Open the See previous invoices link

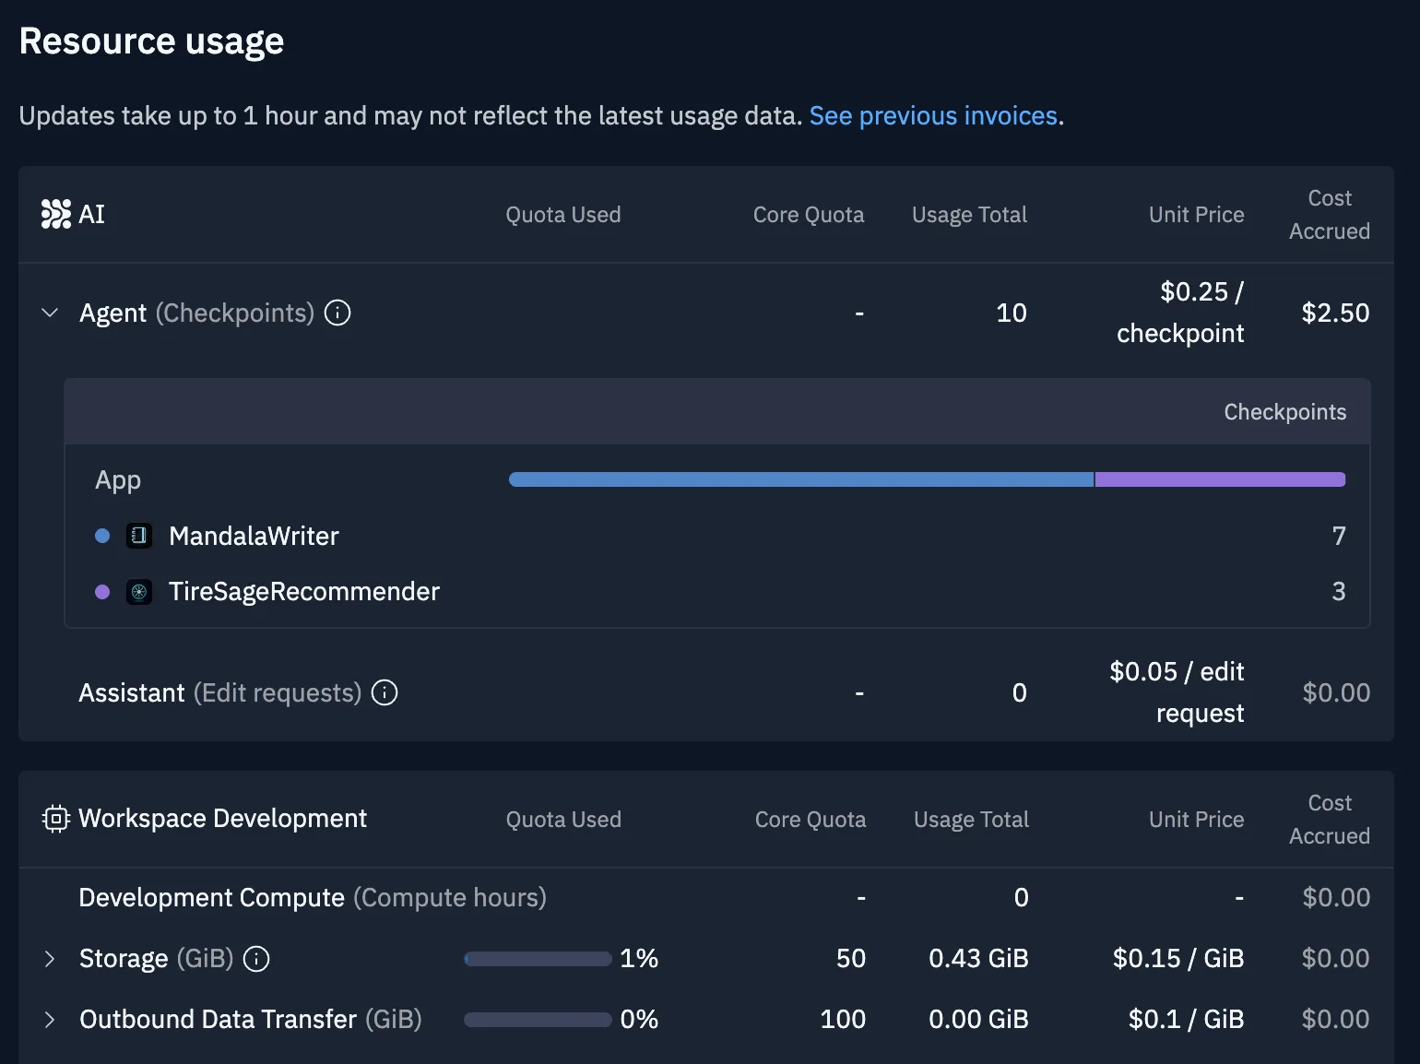(932, 116)
